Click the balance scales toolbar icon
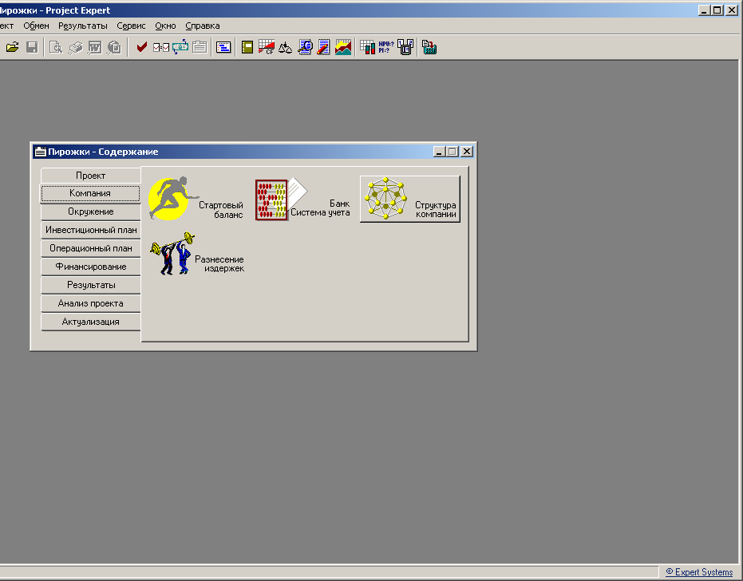 [x=285, y=47]
